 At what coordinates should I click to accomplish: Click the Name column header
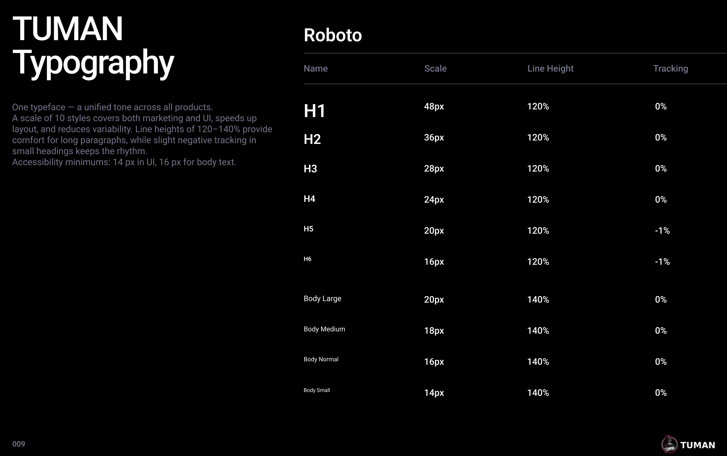(315, 69)
